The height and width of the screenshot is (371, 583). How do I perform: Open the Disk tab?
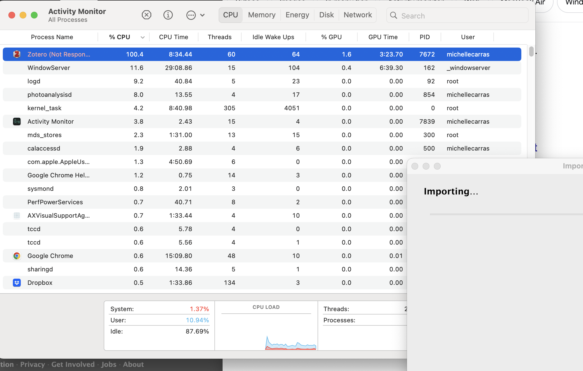coord(326,15)
